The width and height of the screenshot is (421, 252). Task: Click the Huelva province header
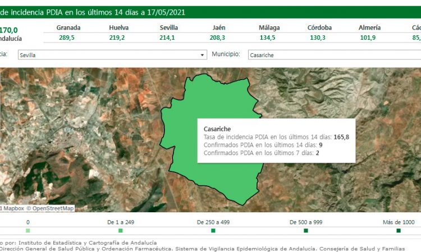point(119,27)
